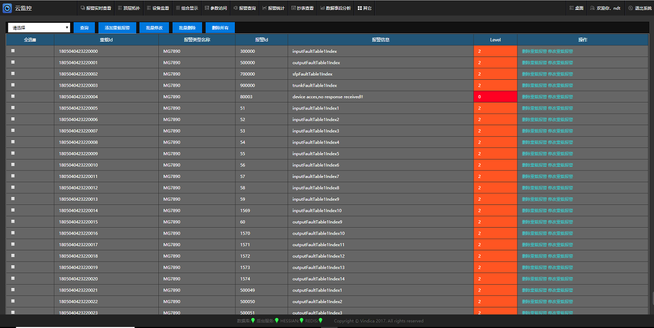Click the Level column header
The width and height of the screenshot is (654, 328).
[496, 40]
